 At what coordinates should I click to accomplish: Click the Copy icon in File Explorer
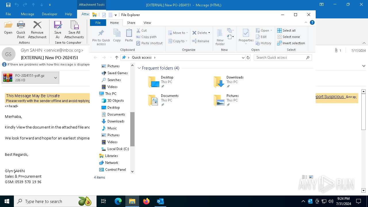click(x=117, y=33)
